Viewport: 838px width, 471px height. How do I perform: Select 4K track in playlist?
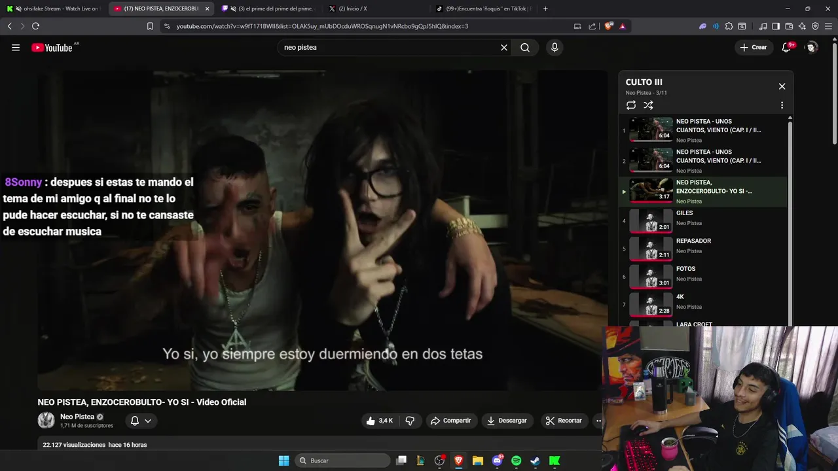coord(704,304)
